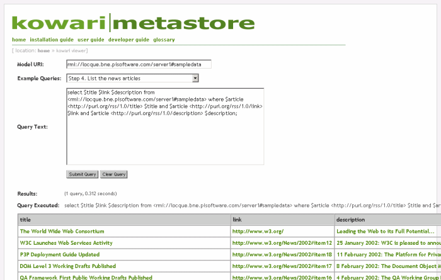Viewport: 441px width, 280px height.
Task: Open the home navigation link
Action: point(19,40)
